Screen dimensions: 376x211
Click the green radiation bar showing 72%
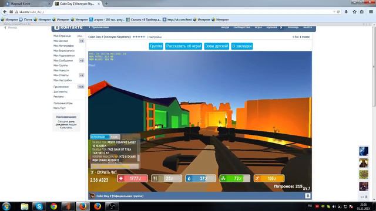click(235, 178)
